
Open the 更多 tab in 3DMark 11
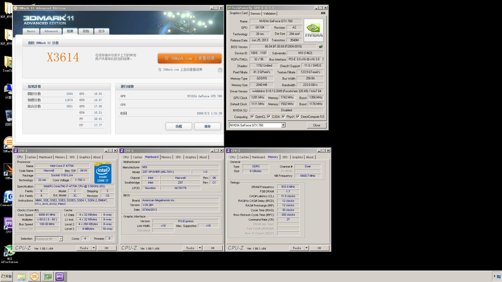[x=102, y=31]
